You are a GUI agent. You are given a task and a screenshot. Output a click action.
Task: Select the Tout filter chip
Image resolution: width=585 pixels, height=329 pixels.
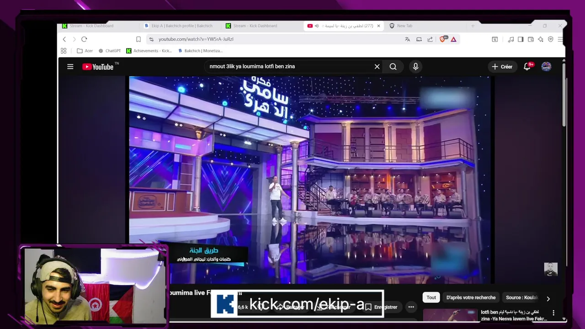pos(431,297)
